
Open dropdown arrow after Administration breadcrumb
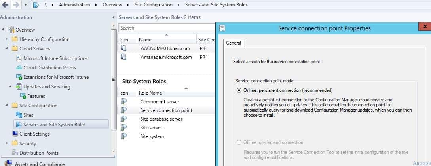97,5
